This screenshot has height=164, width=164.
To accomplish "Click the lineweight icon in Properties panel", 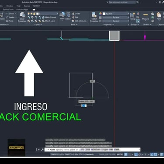I will [100, 17].
